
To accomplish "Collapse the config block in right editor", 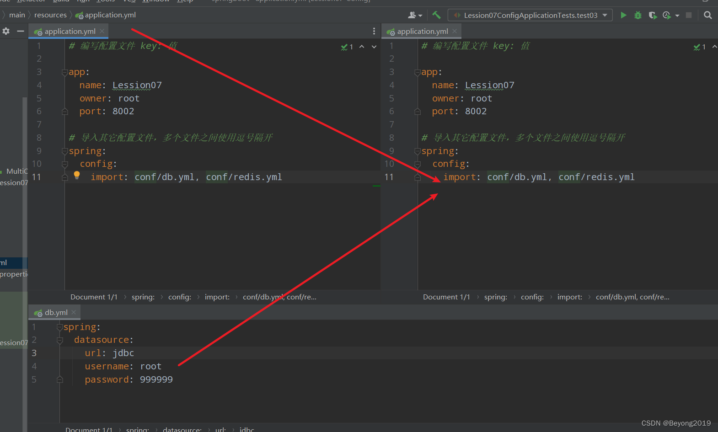I will (418, 164).
